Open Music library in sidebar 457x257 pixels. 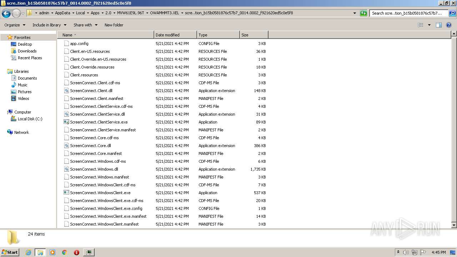22,85
